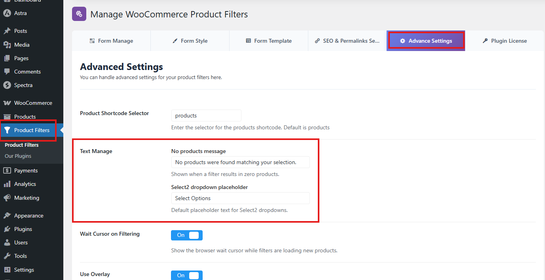Click the Product Shortcode Selector input

coord(206,115)
